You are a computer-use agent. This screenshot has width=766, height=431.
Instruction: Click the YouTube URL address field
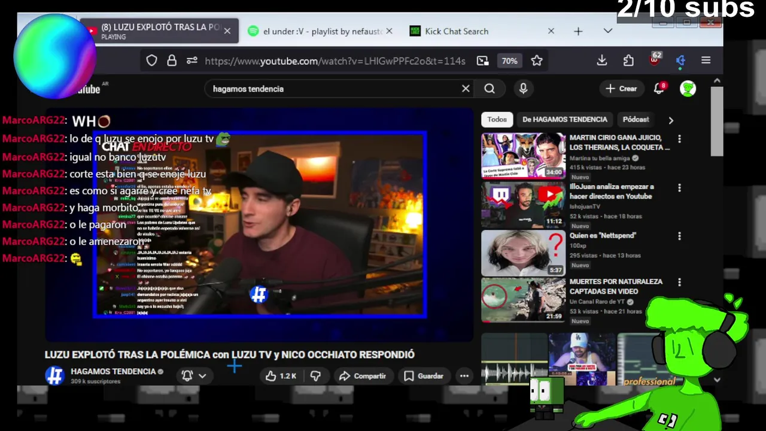(335, 60)
